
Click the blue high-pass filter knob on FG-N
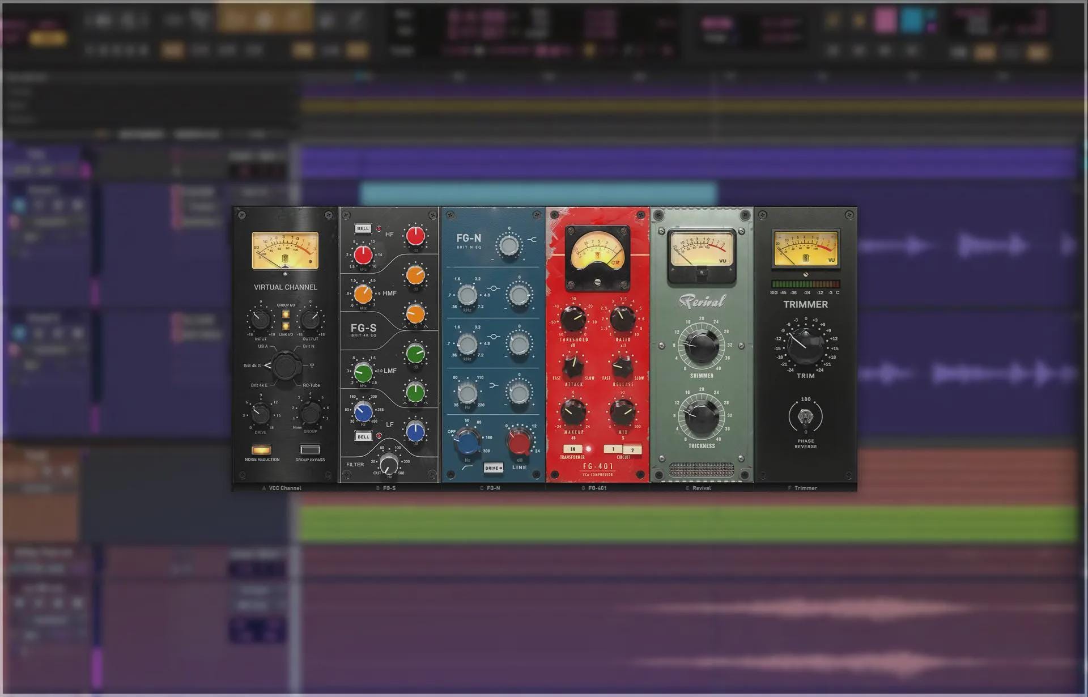[x=468, y=441]
